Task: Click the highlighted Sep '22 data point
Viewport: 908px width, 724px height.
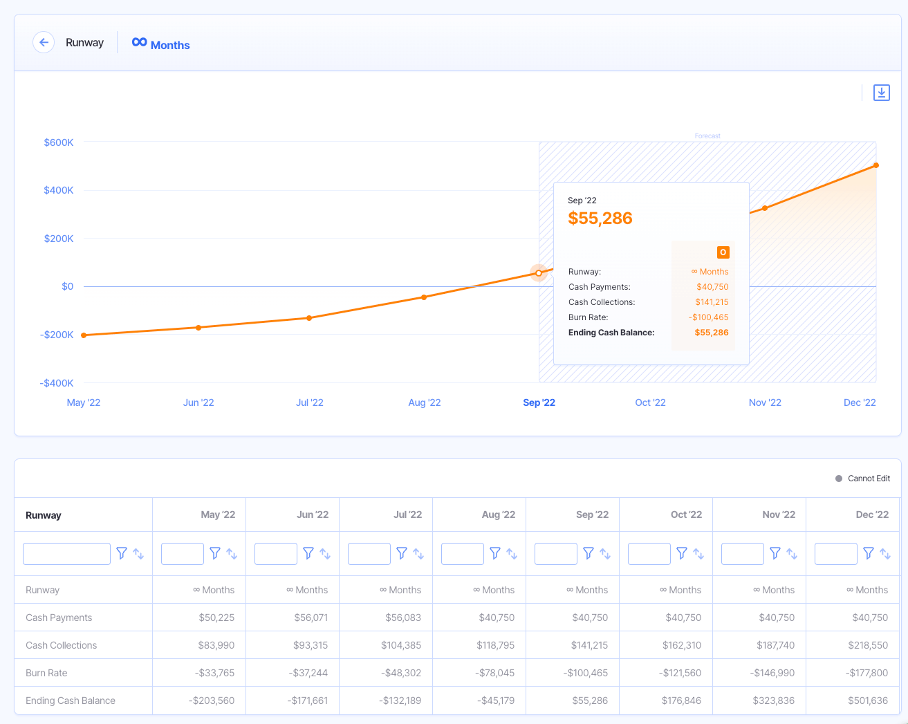Action: click(539, 272)
